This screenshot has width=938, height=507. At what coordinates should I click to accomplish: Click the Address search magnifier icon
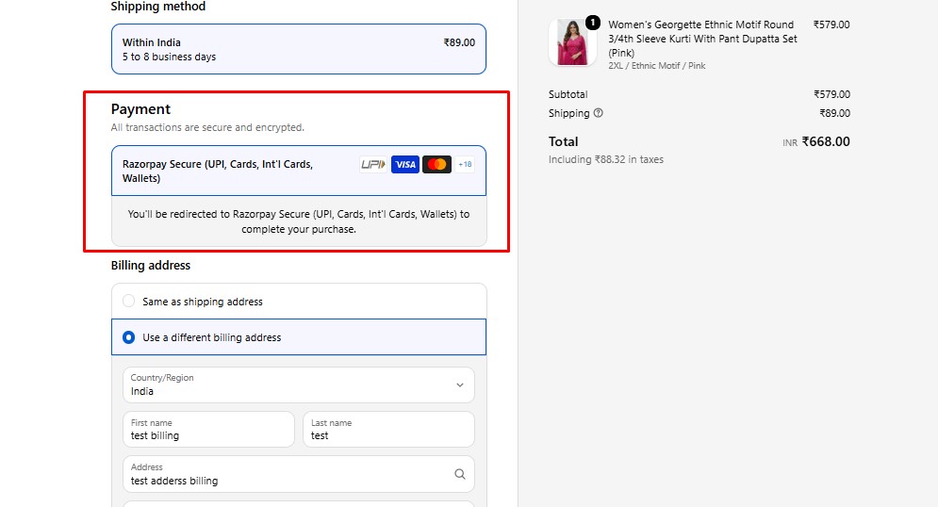pyautogui.click(x=459, y=474)
